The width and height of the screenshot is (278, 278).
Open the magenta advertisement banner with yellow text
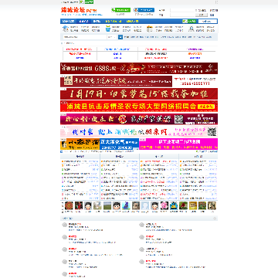point(178,144)
